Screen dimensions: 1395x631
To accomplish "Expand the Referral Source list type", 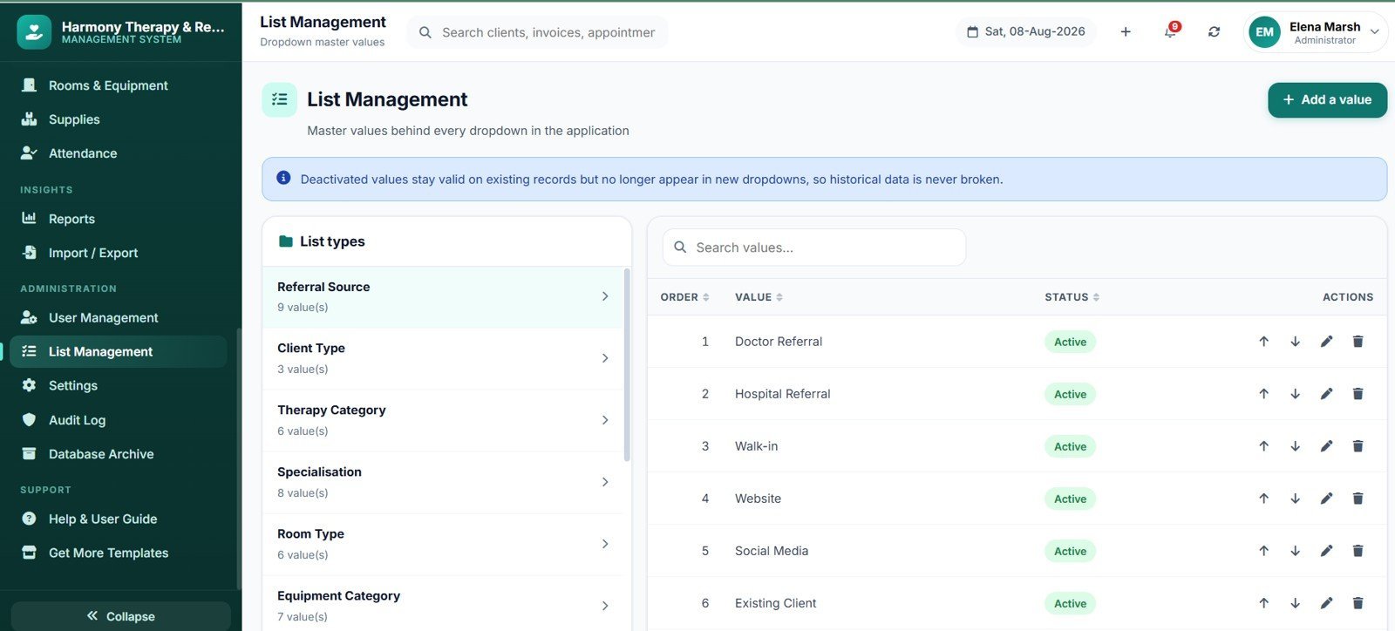I will tap(443, 296).
